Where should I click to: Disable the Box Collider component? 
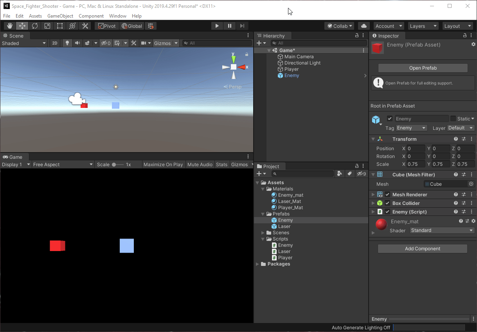[387, 203]
